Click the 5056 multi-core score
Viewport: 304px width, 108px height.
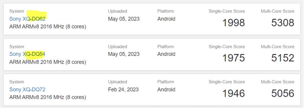[283, 93]
